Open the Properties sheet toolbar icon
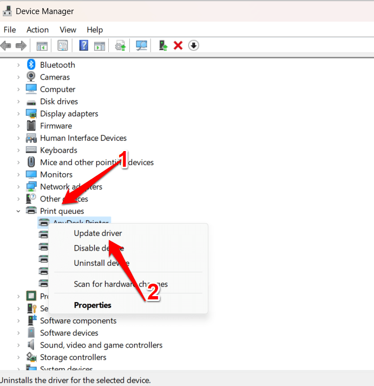Viewport: 374px width, 386px height. coord(63,45)
